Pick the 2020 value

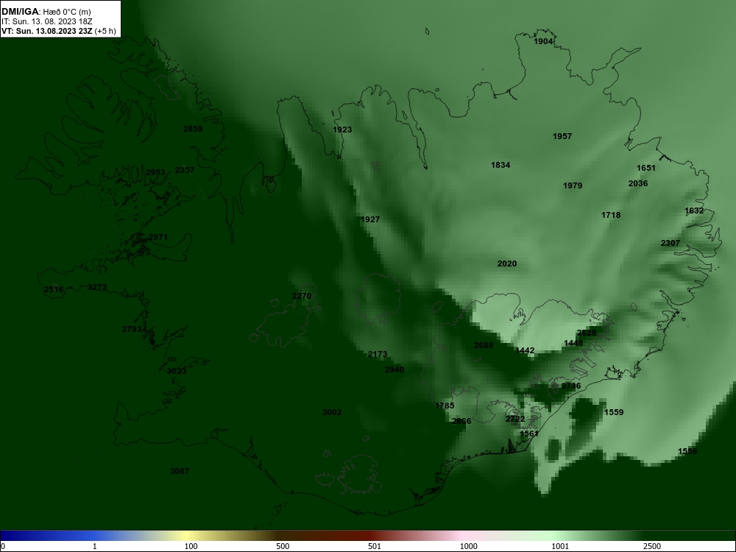pos(507,263)
